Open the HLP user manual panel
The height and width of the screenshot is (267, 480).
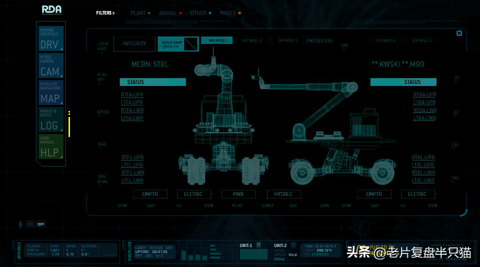(x=51, y=147)
